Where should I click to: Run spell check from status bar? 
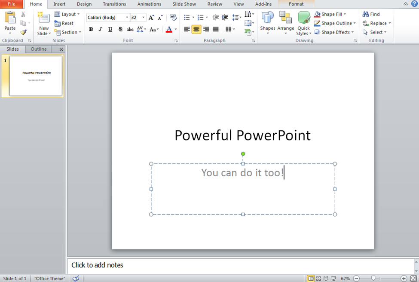click(x=76, y=278)
